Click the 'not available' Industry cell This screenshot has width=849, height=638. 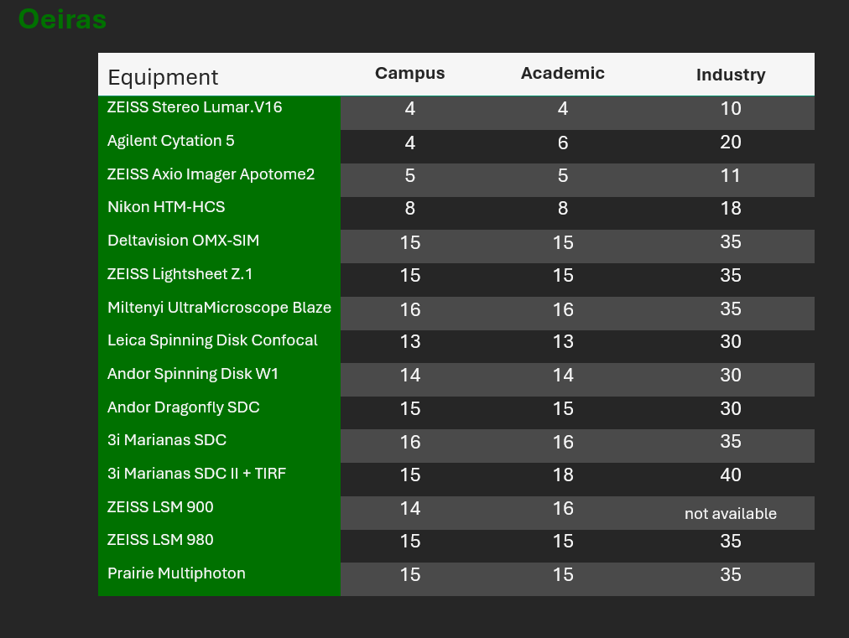[730, 514]
